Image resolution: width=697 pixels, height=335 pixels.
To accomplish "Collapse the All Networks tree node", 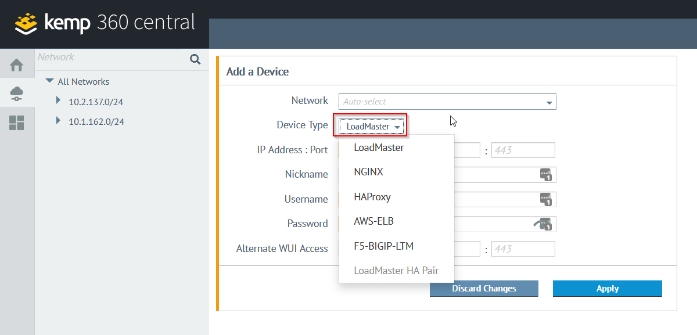I will tap(49, 81).
